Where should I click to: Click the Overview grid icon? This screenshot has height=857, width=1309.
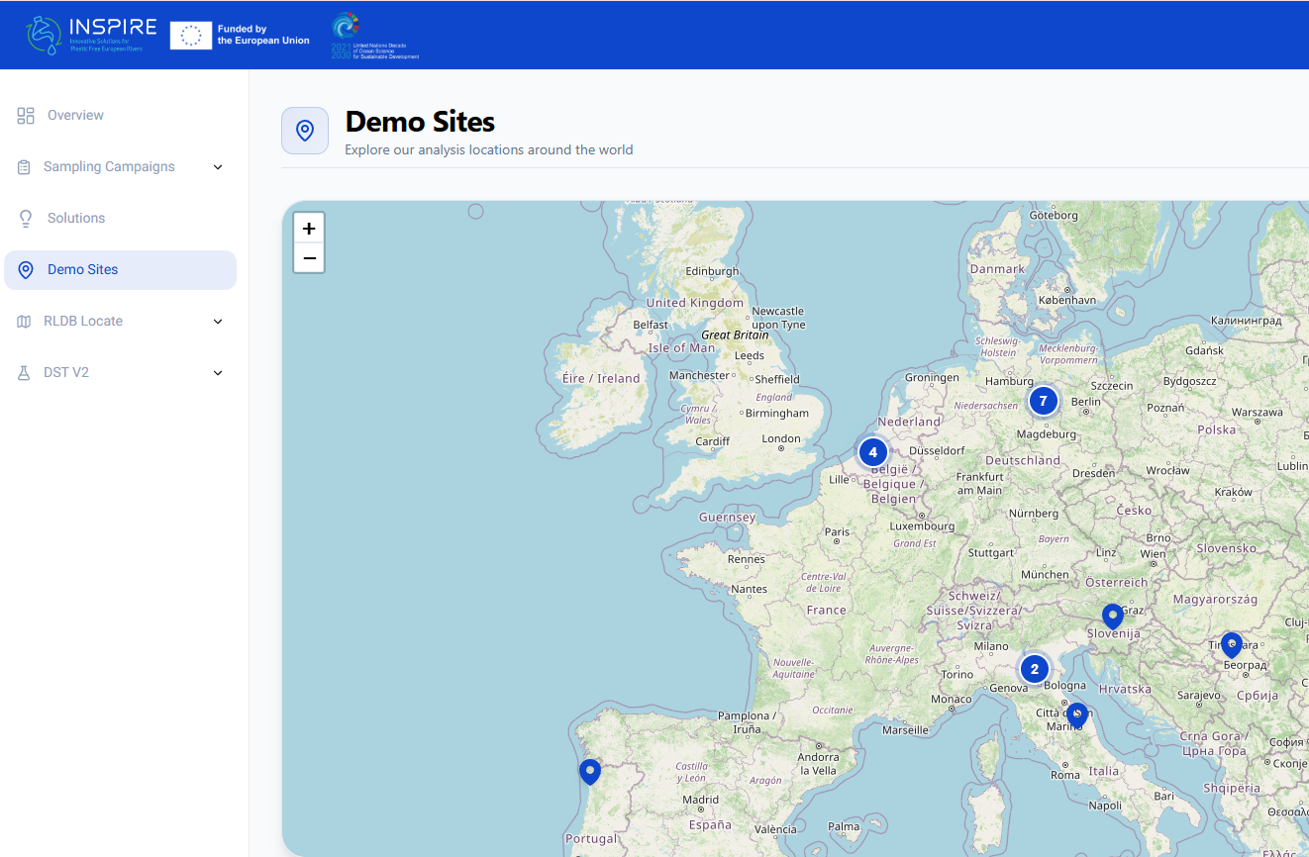(x=26, y=116)
